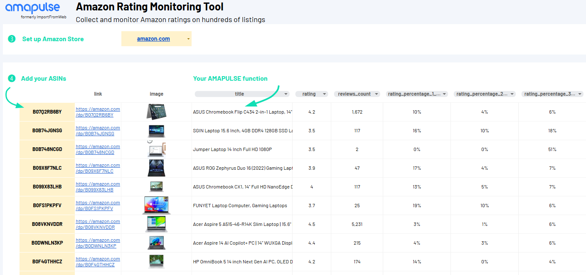
Task: Select the ASIN cell B0F4GTHHCZ
Action: [47, 262]
